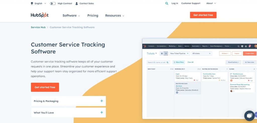Click the ticket search input field

tap(158, 62)
